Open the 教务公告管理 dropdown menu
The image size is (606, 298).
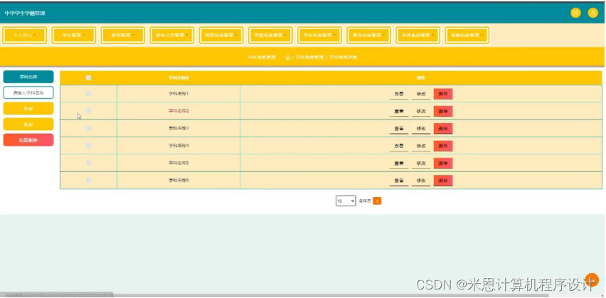pyautogui.click(x=172, y=35)
